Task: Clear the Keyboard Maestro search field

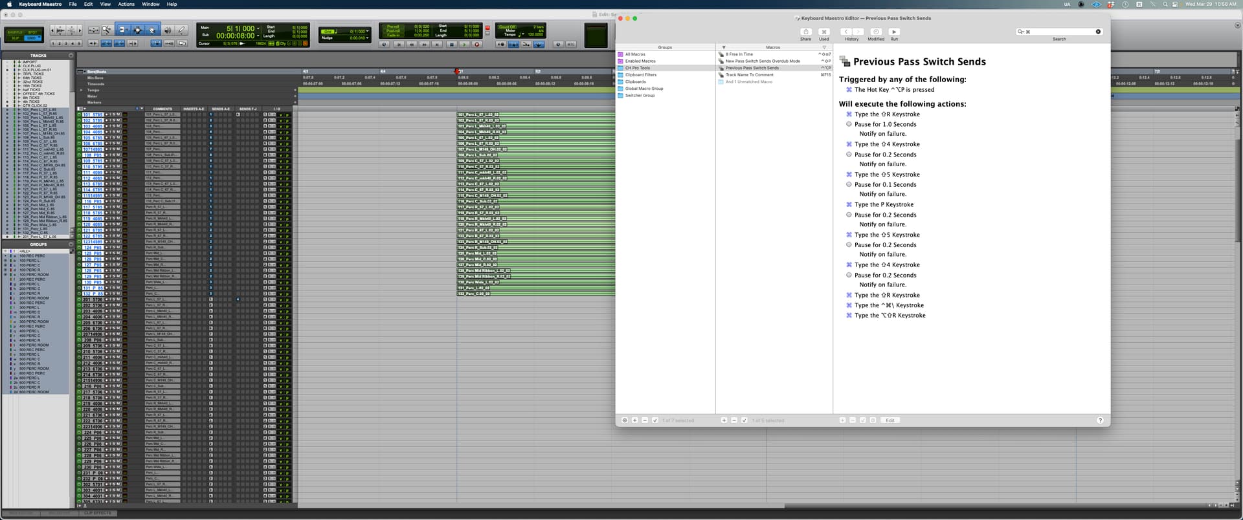Action: pos(1098,32)
